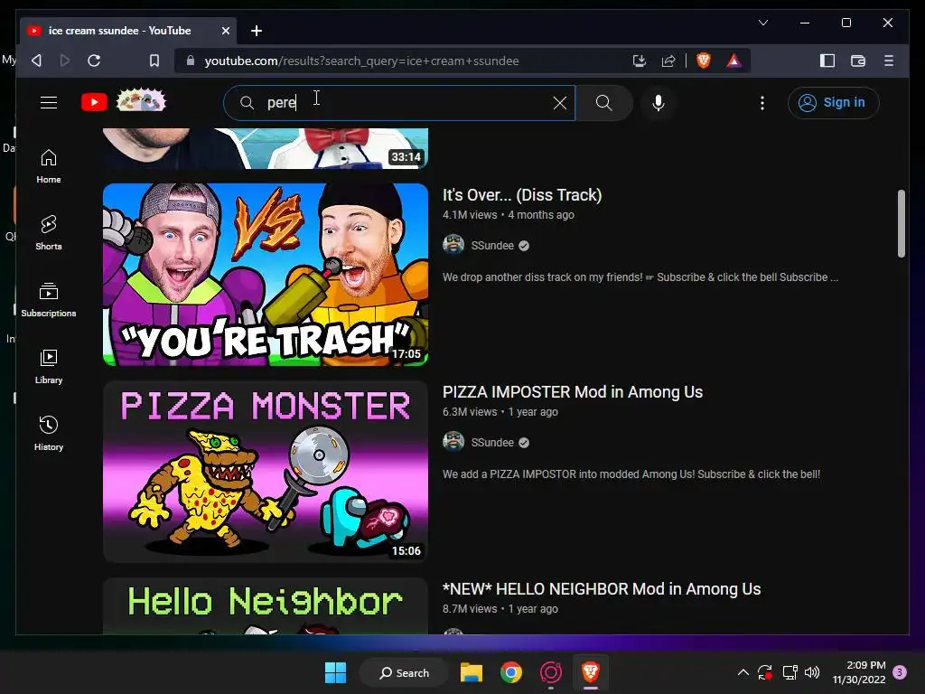Open Google Chrome from taskbar
The height and width of the screenshot is (694, 925).
point(511,672)
